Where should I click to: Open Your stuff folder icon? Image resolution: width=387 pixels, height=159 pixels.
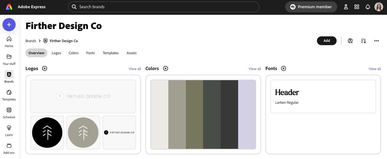[x=9, y=57]
